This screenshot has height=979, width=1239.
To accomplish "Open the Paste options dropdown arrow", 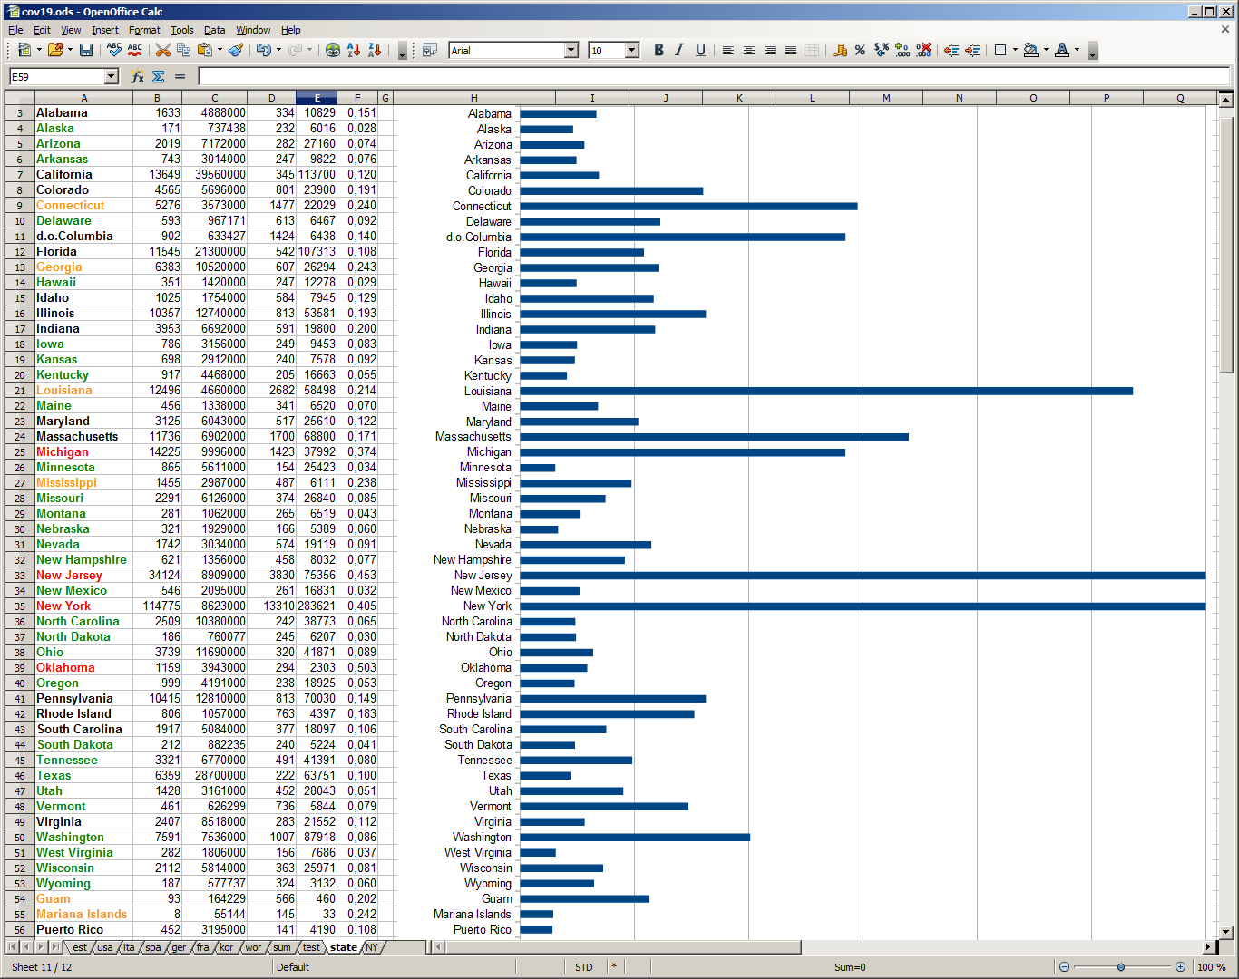I will pos(220,50).
